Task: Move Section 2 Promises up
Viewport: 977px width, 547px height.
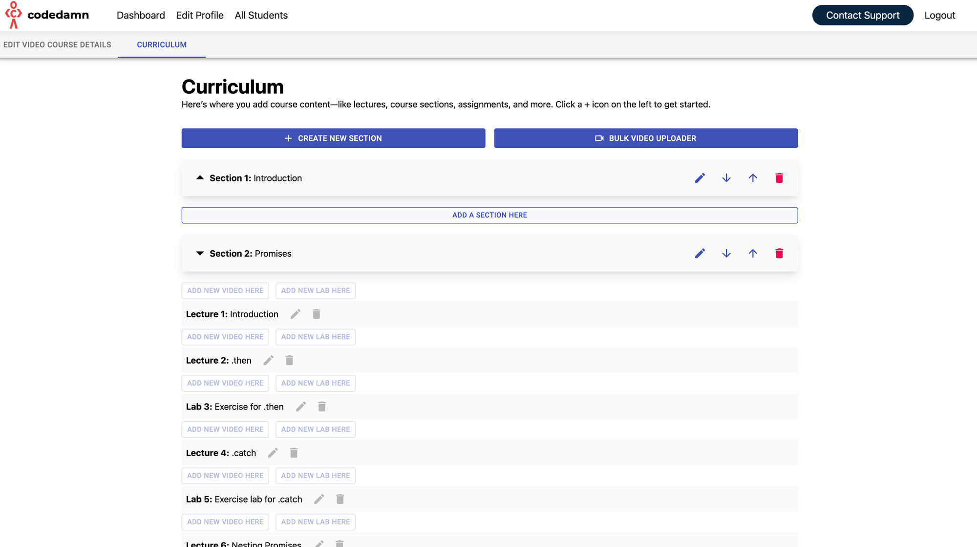Action: click(753, 253)
